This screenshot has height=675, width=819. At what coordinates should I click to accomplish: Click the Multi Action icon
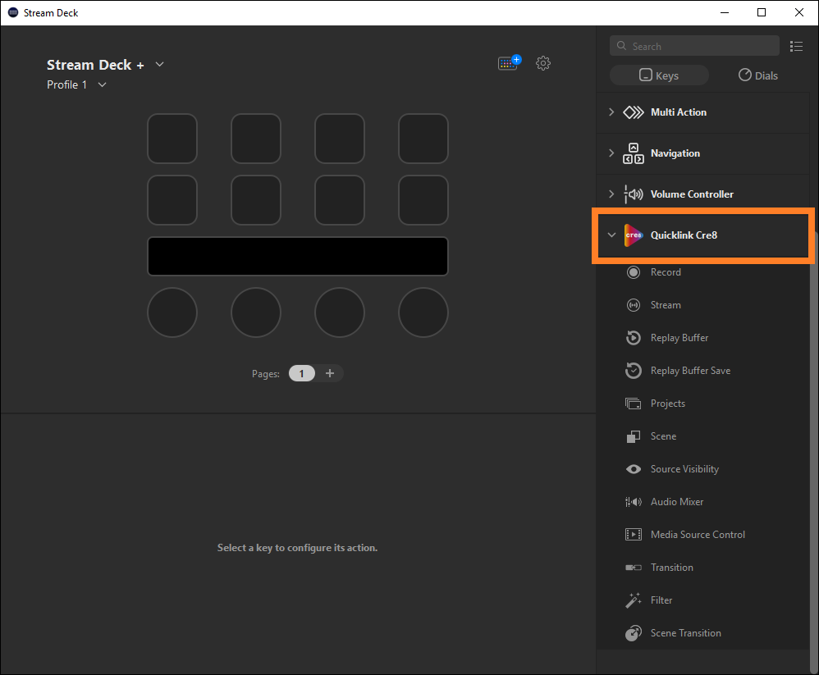click(x=633, y=112)
